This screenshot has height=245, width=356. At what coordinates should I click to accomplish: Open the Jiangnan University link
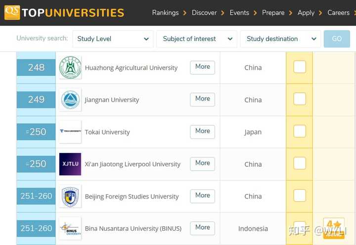tap(112, 100)
